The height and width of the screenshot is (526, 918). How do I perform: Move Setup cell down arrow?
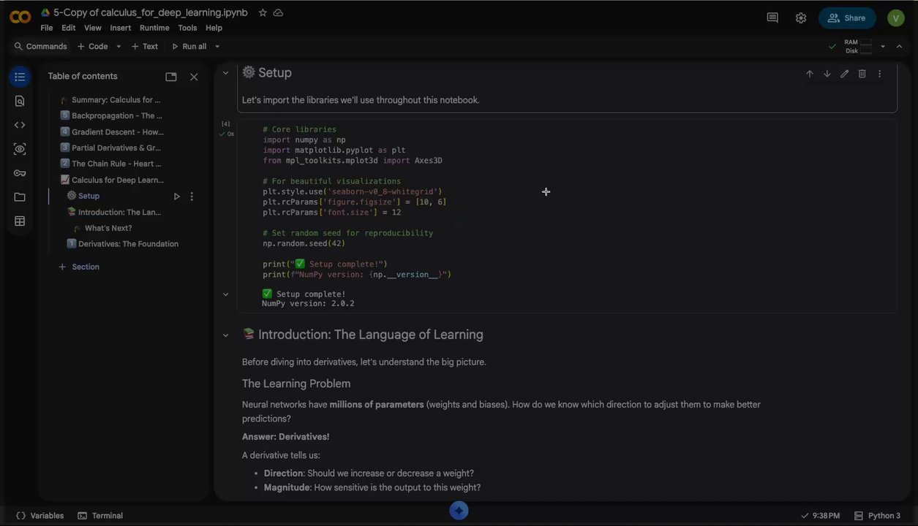[x=827, y=74]
